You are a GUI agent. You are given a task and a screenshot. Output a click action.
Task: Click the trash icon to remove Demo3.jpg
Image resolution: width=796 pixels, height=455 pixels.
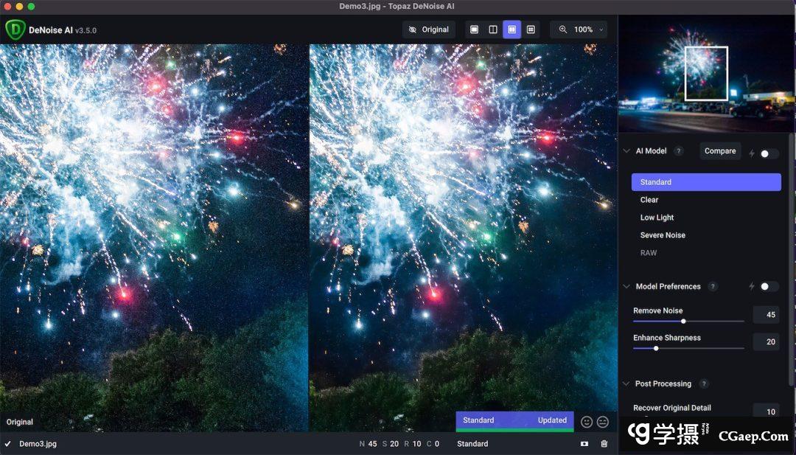pyautogui.click(x=604, y=444)
